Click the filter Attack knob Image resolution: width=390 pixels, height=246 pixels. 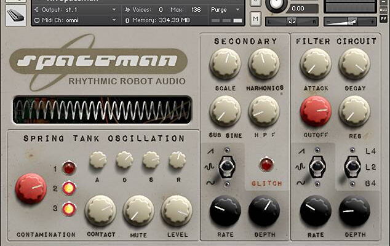(x=316, y=64)
